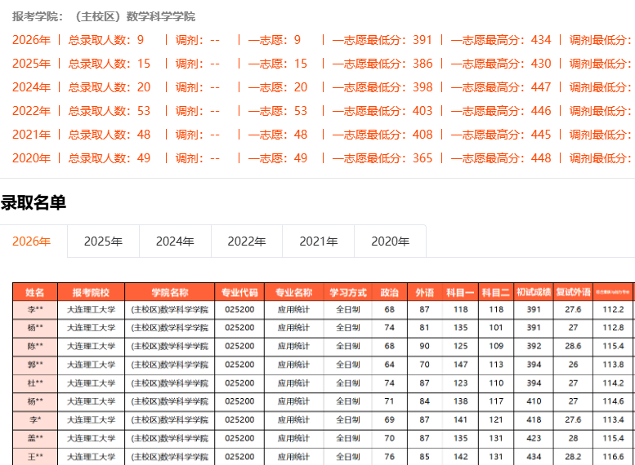Click 一志愿：20 in the 2024年 row
Screen dimensions: 635x465
click(x=278, y=87)
